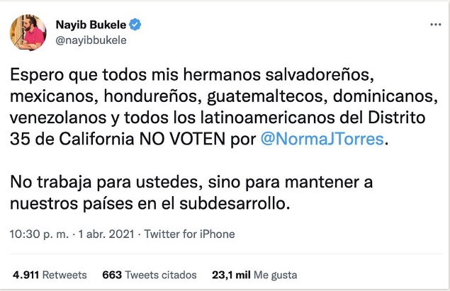The height and width of the screenshot is (291, 450).
Task: Click the word California in tweet
Action: (x=96, y=139)
